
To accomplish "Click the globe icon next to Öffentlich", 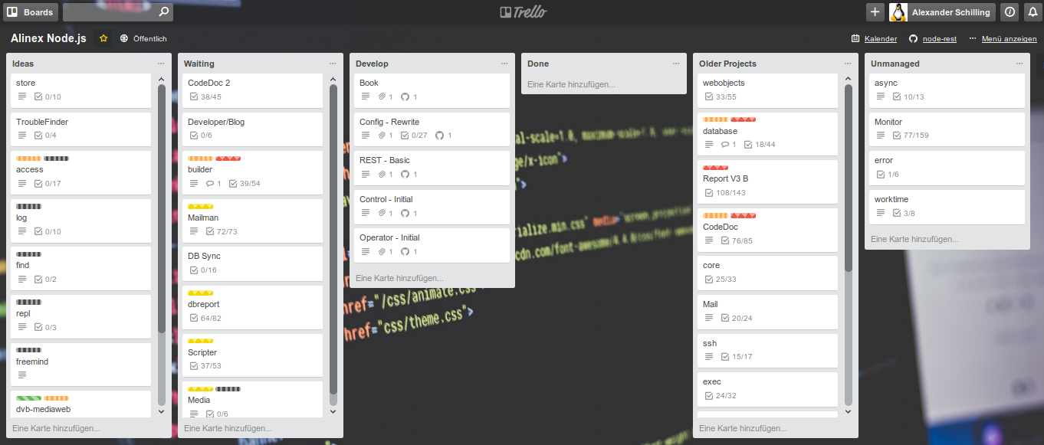I will pos(123,38).
